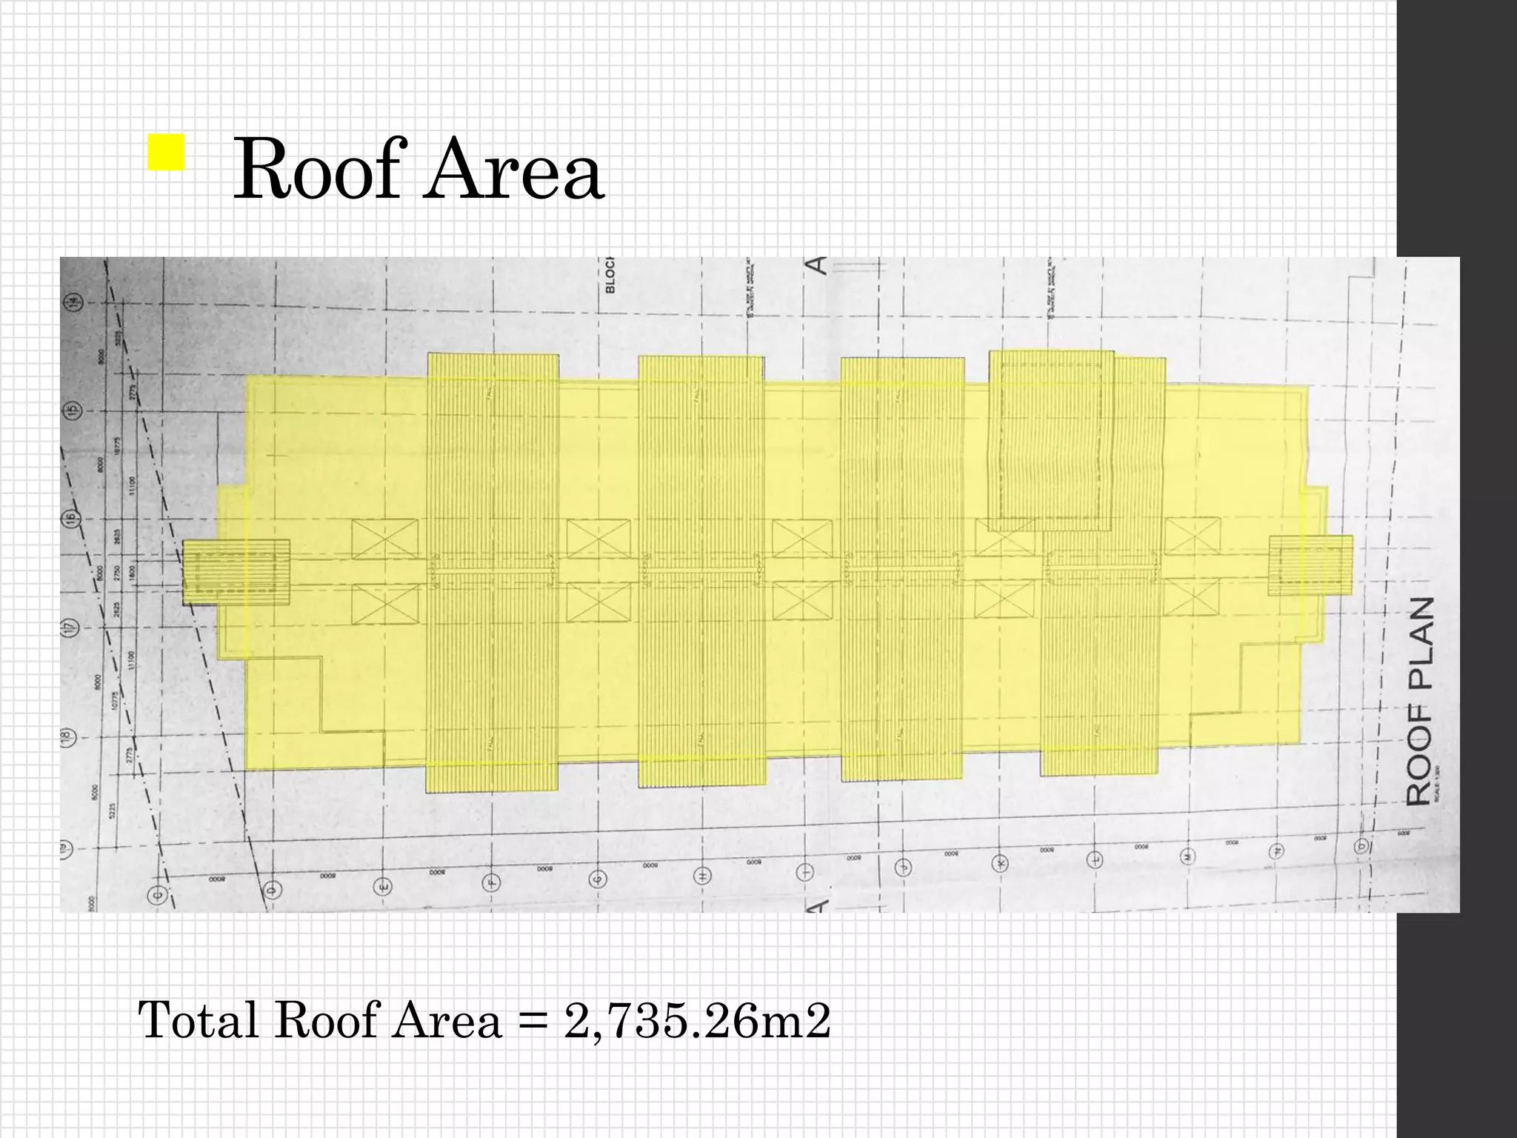Screen dimensions: 1517x1138
Task: Click the yellow bullet square beside the title
Action: click(x=165, y=153)
